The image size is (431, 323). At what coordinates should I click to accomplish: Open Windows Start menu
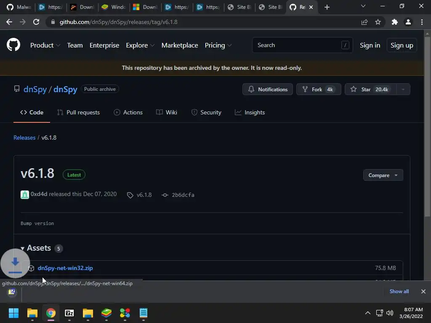pos(13,313)
